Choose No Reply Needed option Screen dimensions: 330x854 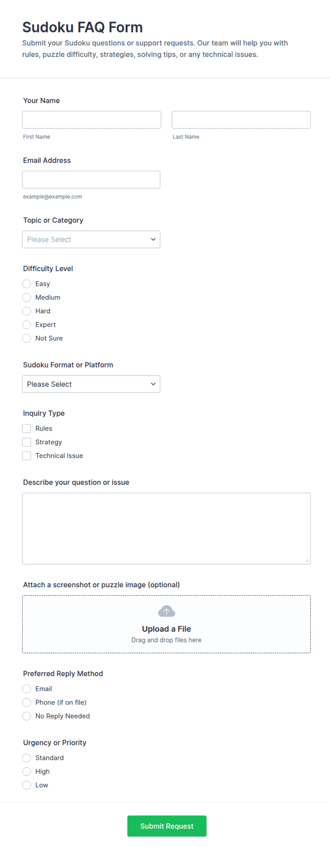(27, 716)
